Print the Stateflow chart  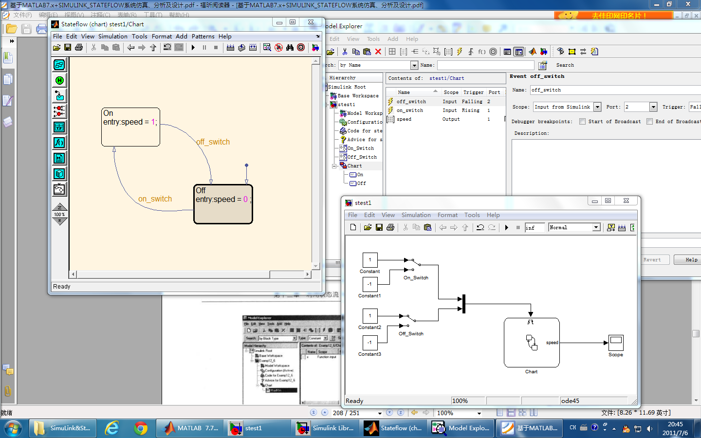(79, 48)
